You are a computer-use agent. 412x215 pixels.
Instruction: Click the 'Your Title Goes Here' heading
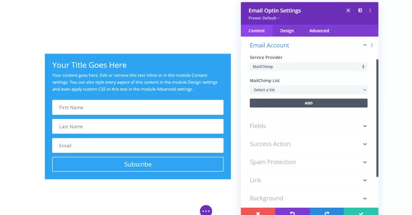[x=89, y=65]
